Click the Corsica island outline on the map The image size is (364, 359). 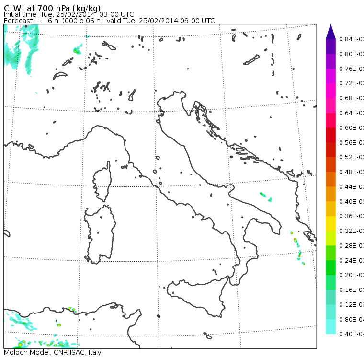tap(102, 181)
